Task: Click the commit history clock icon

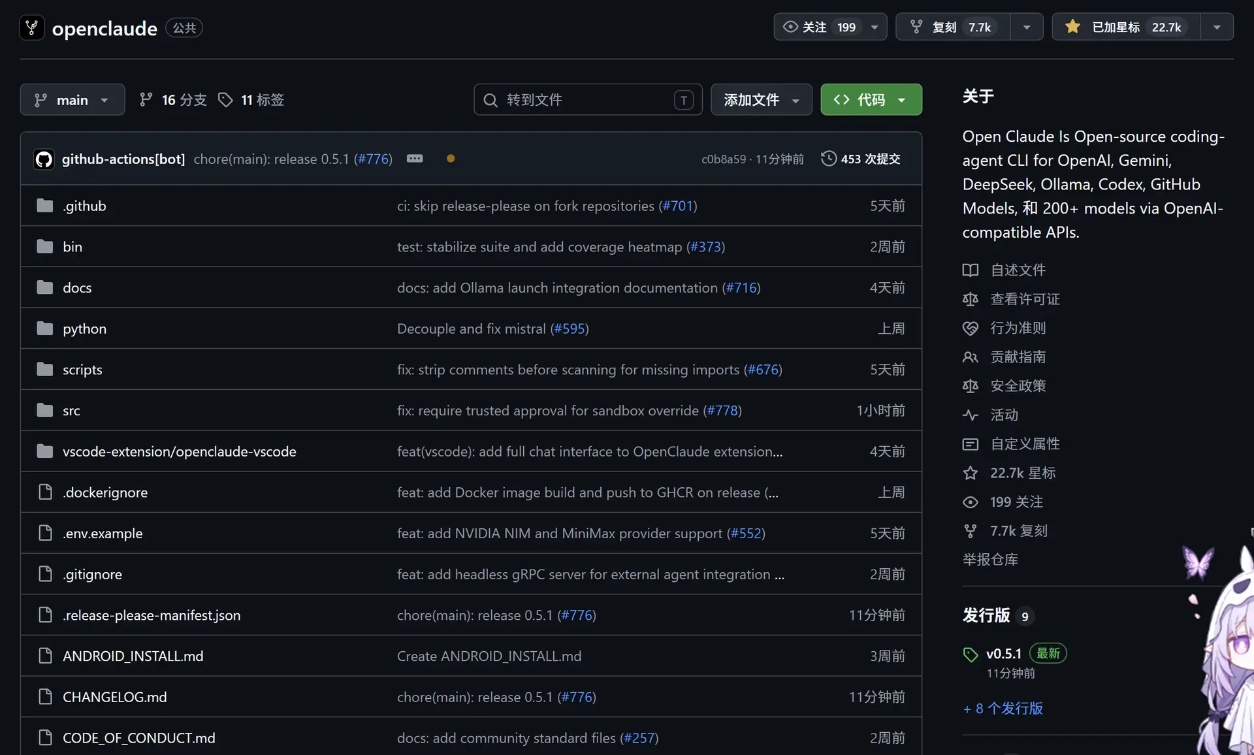Action: tap(829, 159)
